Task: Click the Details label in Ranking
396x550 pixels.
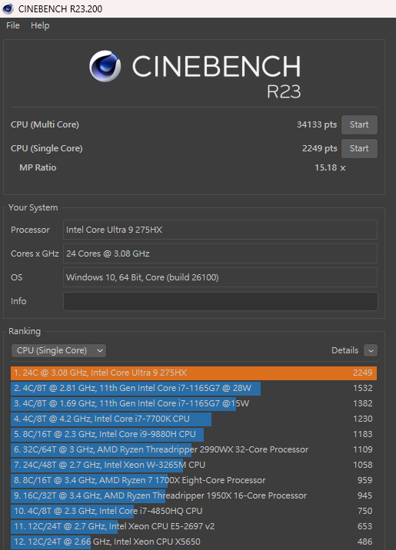Action: point(344,350)
